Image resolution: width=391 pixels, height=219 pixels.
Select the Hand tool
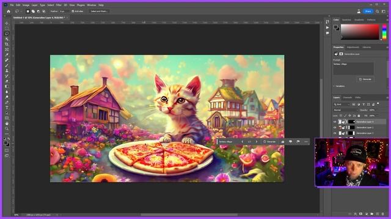[7, 123]
